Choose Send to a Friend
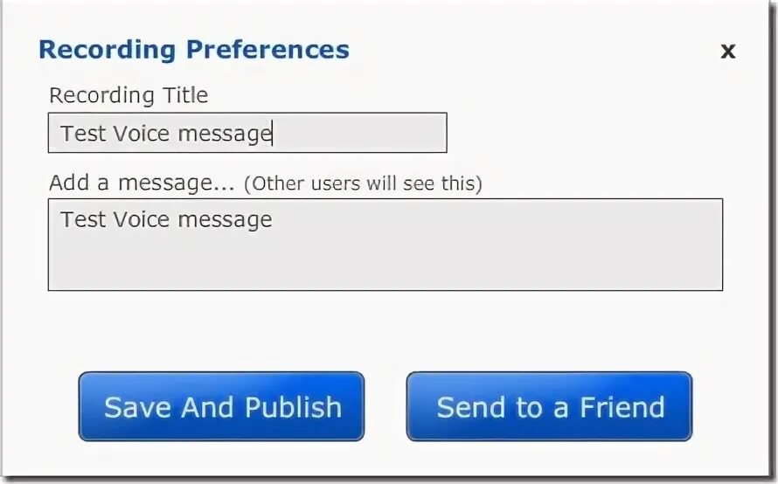This screenshot has width=778, height=484. (549, 406)
